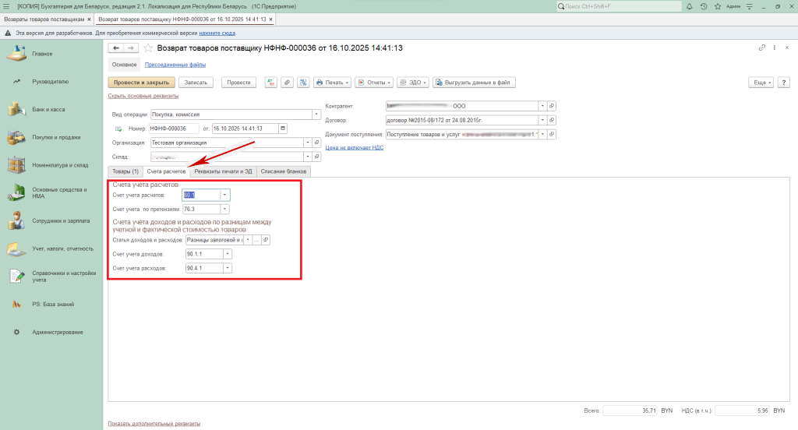This screenshot has width=798, height=430.
Task: Click the paperclip attached files icon
Action: [x=287, y=82]
